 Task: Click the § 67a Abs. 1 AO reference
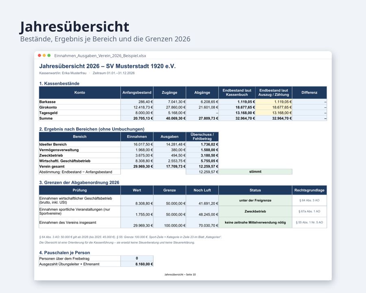point(309,212)
